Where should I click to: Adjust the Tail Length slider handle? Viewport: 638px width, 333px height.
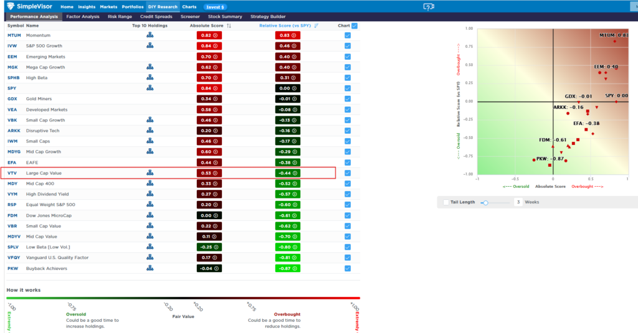point(485,202)
